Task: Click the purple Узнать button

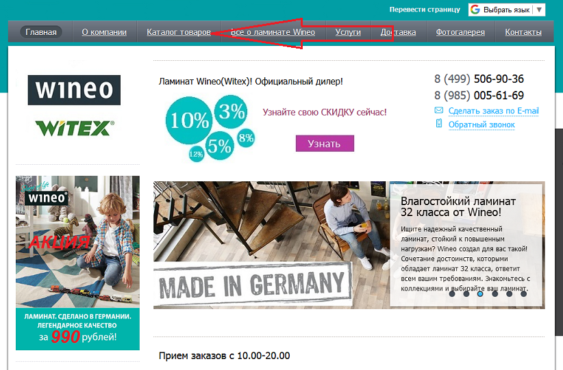Action: (x=325, y=144)
